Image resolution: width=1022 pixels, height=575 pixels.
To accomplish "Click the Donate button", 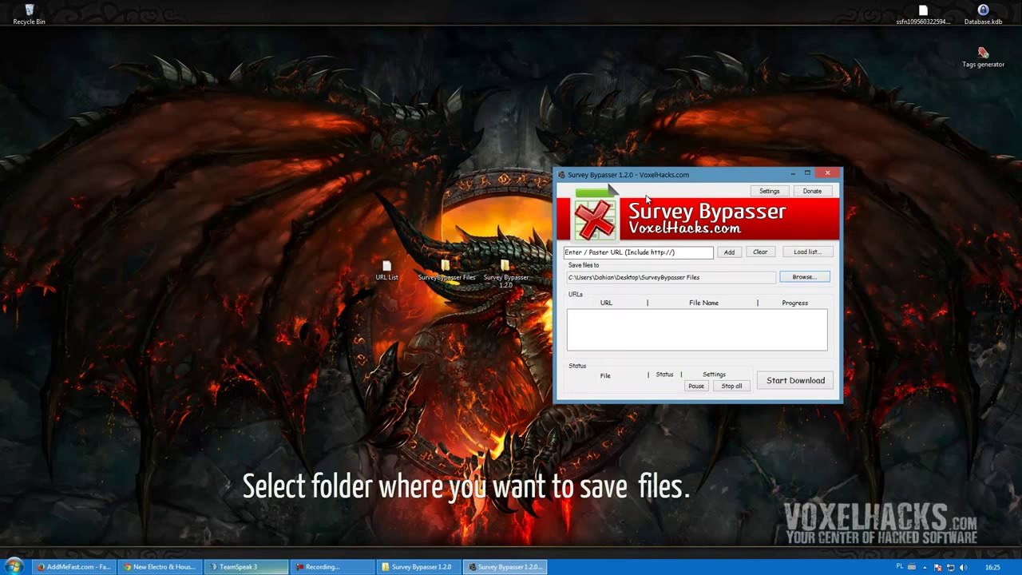I will coord(812,191).
